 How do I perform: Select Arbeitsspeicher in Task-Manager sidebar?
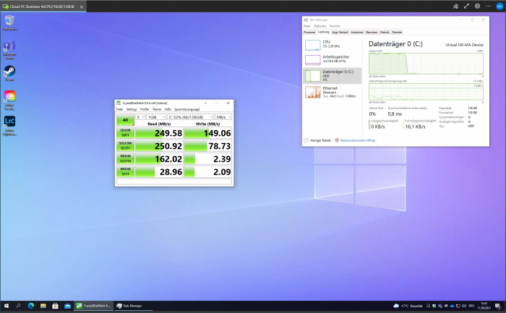pyautogui.click(x=333, y=59)
